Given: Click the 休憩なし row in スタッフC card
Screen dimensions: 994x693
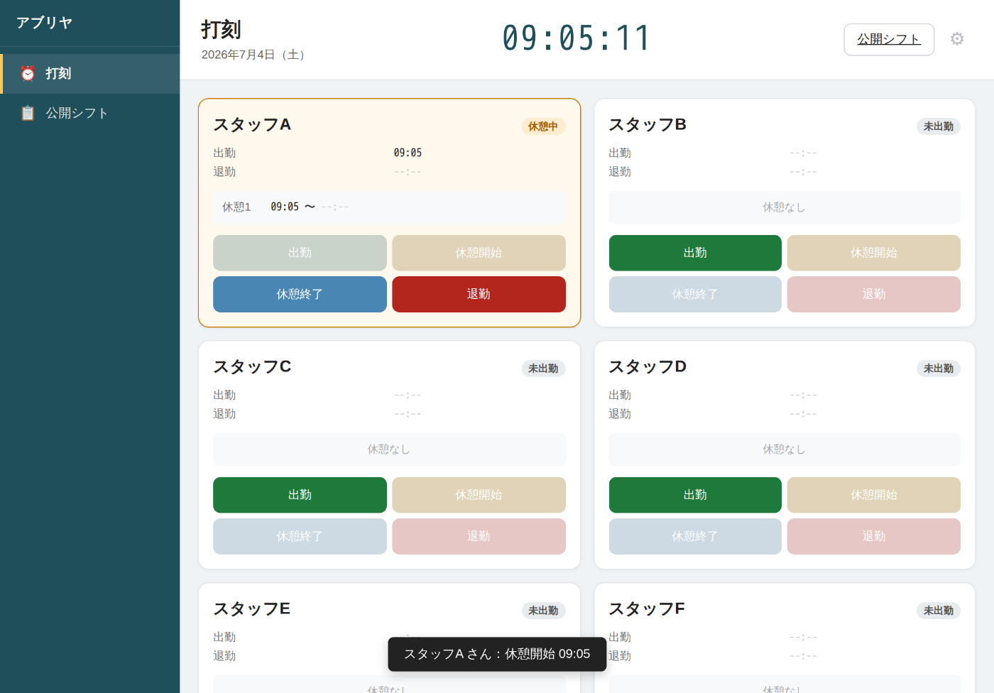Looking at the screenshot, I should (x=389, y=449).
